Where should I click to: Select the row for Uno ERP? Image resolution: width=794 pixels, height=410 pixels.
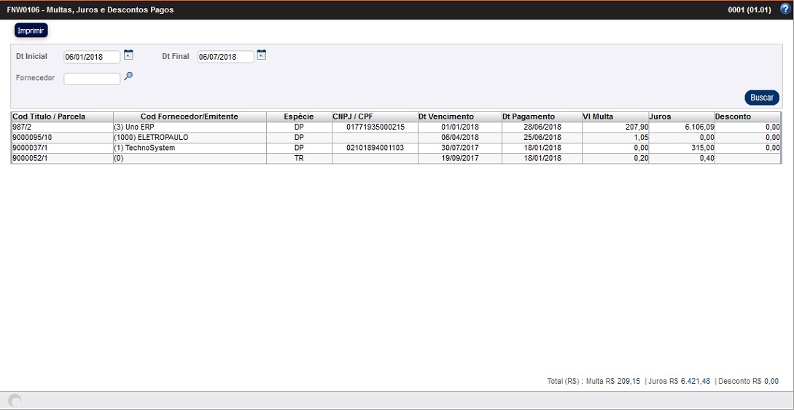(x=190, y=127)
